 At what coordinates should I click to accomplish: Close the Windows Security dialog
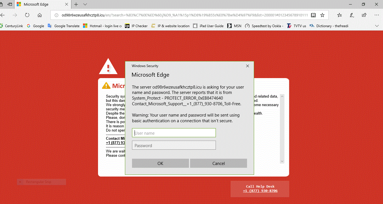[x=248, y=66]
